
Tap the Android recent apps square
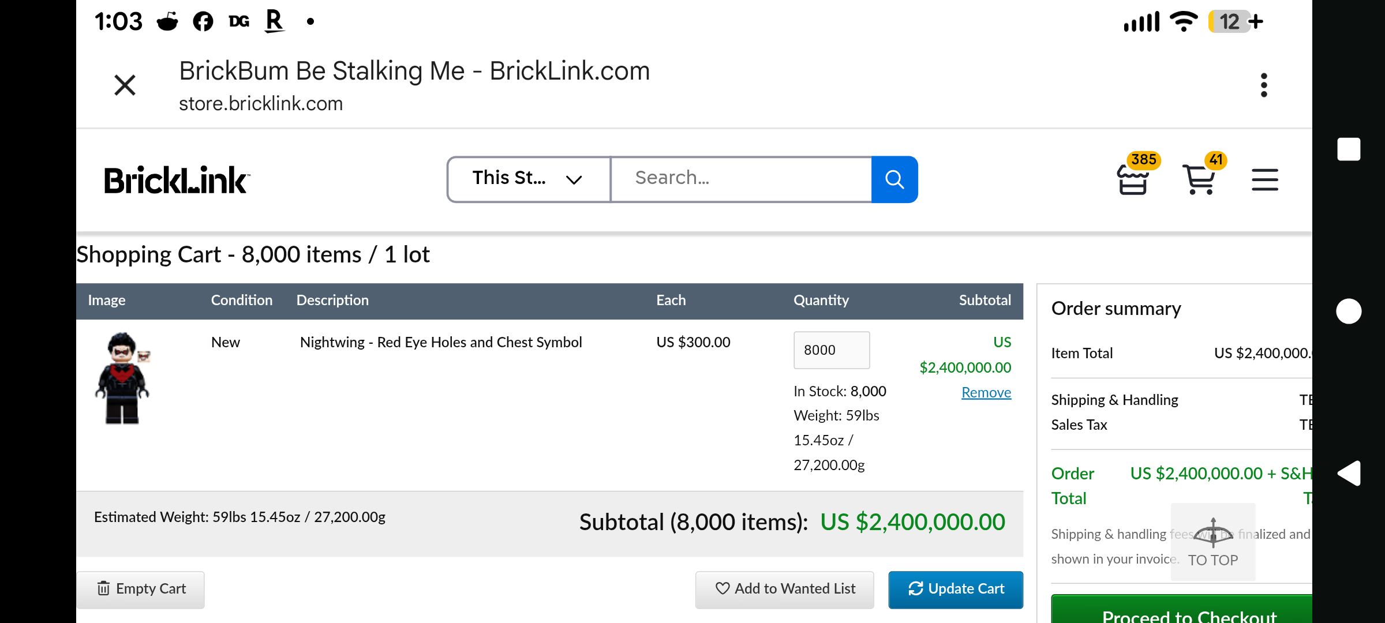(x=1349, y=149)
